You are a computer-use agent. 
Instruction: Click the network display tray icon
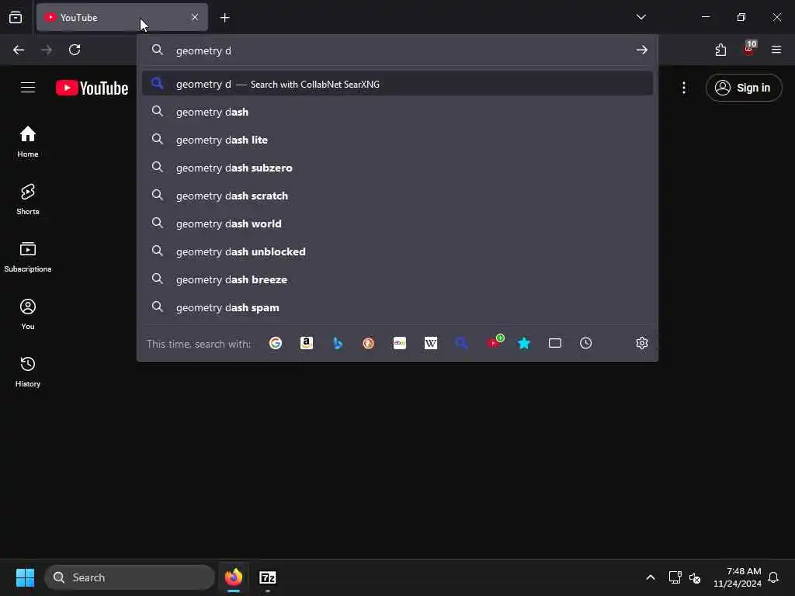point(675,577)
